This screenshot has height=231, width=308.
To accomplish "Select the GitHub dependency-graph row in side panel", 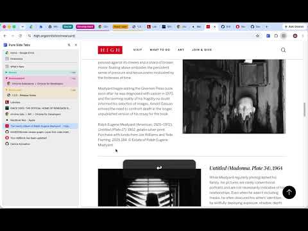I will pyautogui.click(x=40, y=132).
